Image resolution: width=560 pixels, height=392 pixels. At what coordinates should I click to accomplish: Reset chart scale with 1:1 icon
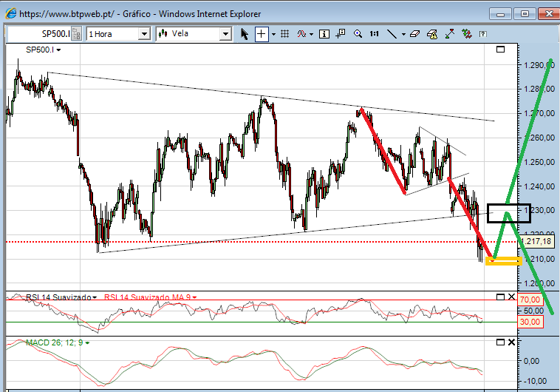click(374, 34)
